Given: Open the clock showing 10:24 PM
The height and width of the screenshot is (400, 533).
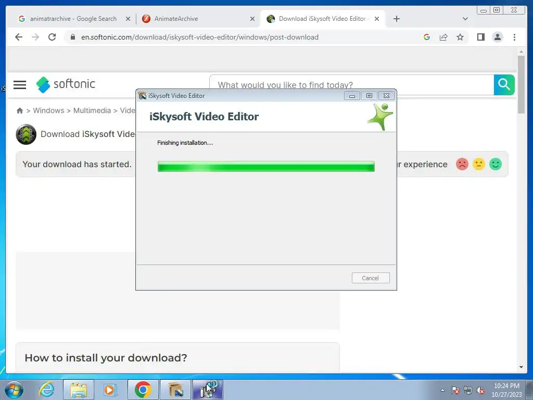Looking at the screenshot, I should pos(506,390).
